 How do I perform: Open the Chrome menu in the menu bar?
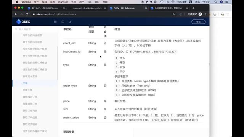[x=26, y=2]
